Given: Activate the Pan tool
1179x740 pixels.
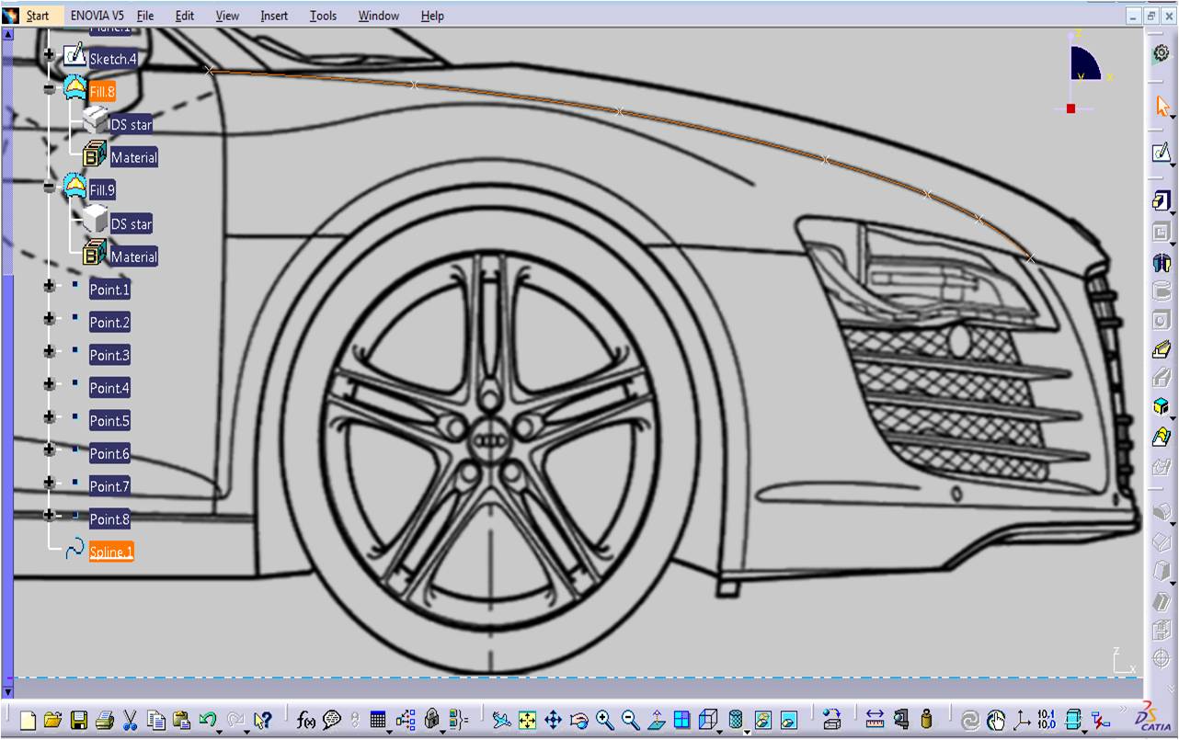Looking at the screenshot, I should (553, 720).
